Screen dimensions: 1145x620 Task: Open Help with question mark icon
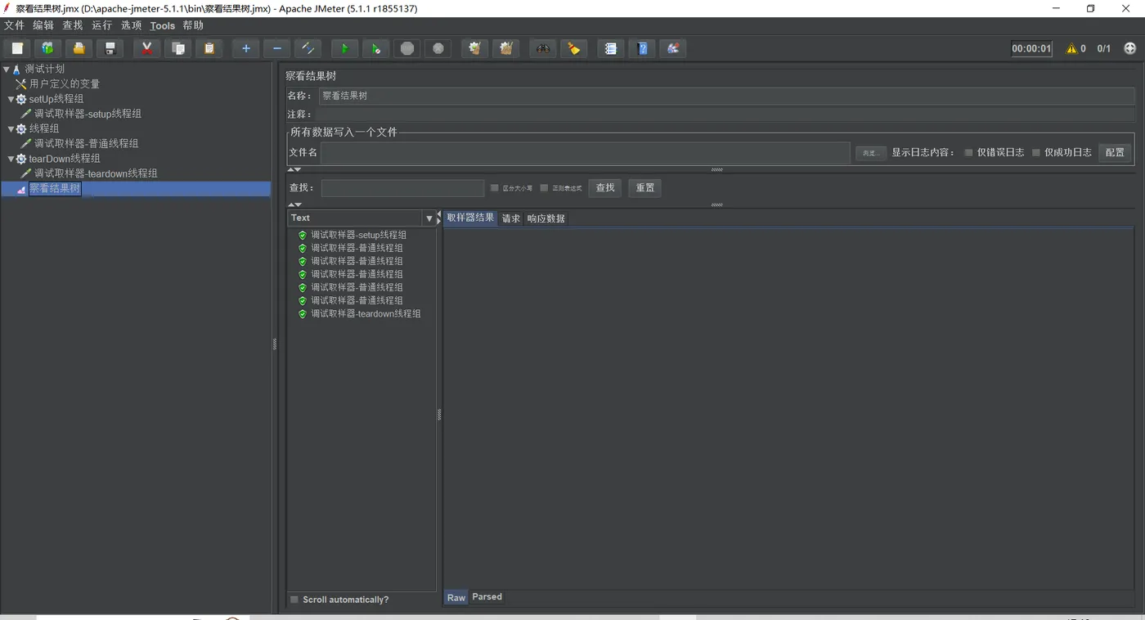(642, 48)
